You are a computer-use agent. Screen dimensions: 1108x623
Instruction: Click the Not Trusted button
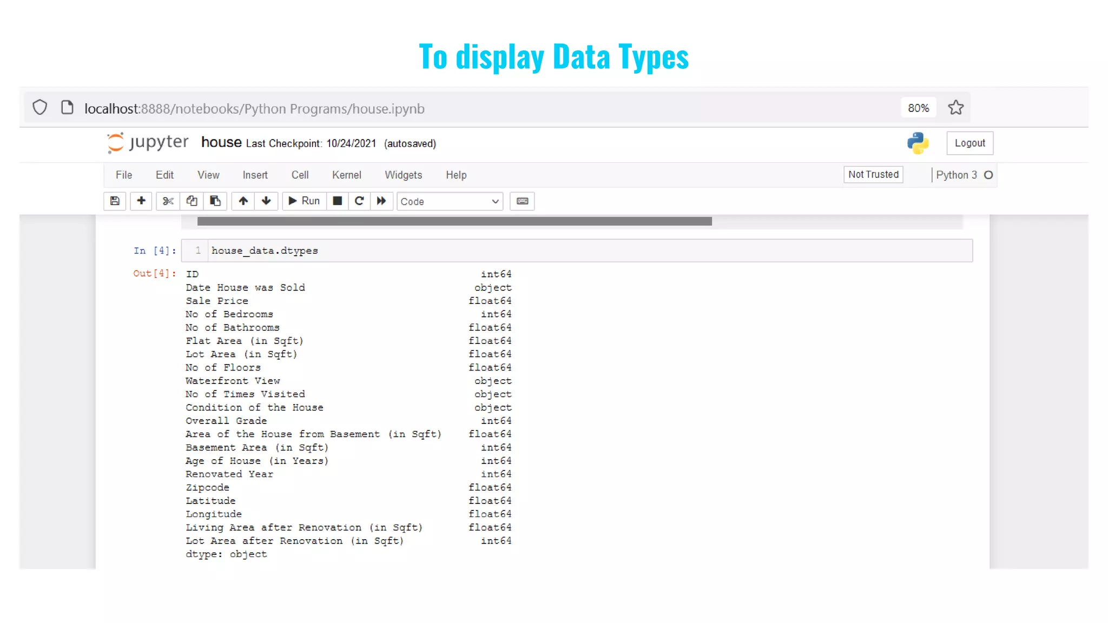[x=873, y=175]
